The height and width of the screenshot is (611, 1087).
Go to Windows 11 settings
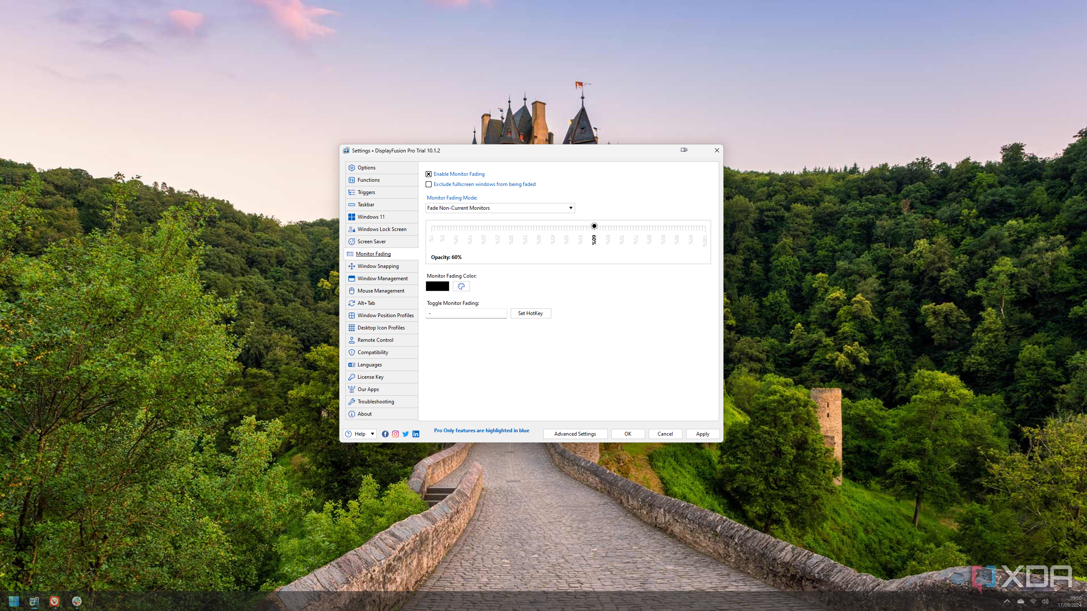[x=381, y=217]
